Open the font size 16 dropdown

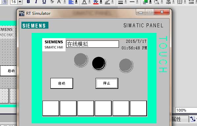click(20, 2)
